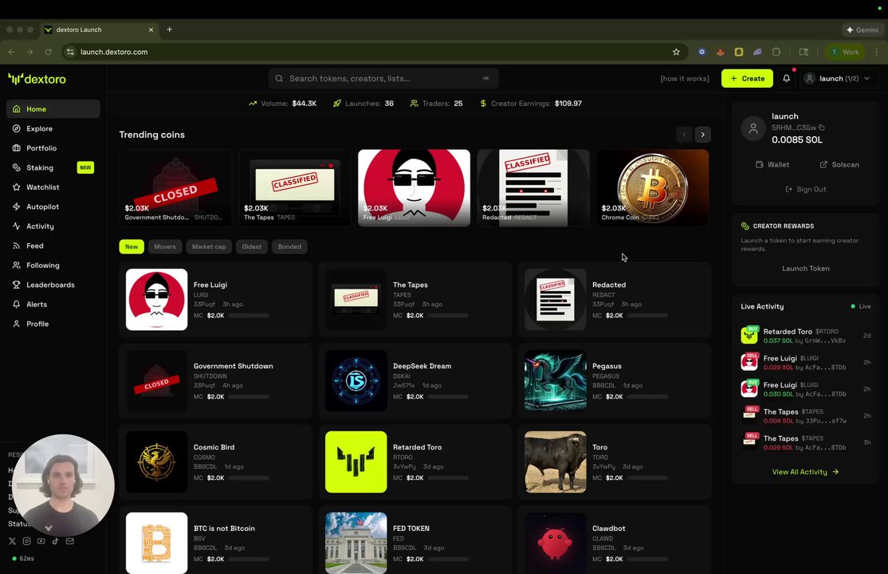The width and height of the screenshot is (888, 574).
Task: Click the Launch Token button
Action: [x=805, y=269]
